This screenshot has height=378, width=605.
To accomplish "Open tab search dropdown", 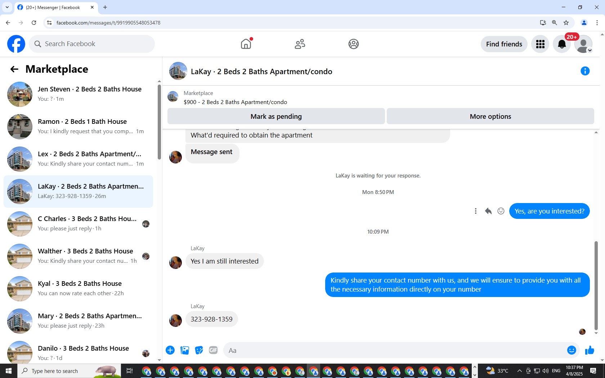I will 7,7.
